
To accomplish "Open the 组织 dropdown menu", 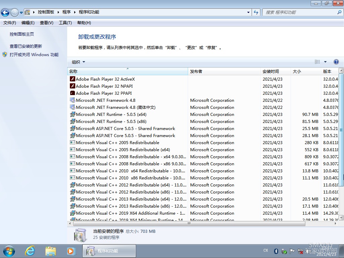I will (78, 62).
